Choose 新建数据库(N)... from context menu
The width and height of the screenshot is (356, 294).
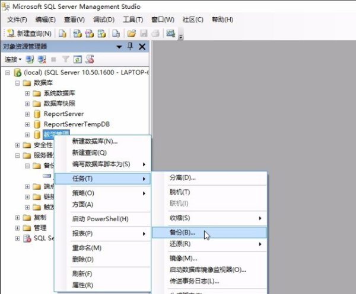point(103,141)
